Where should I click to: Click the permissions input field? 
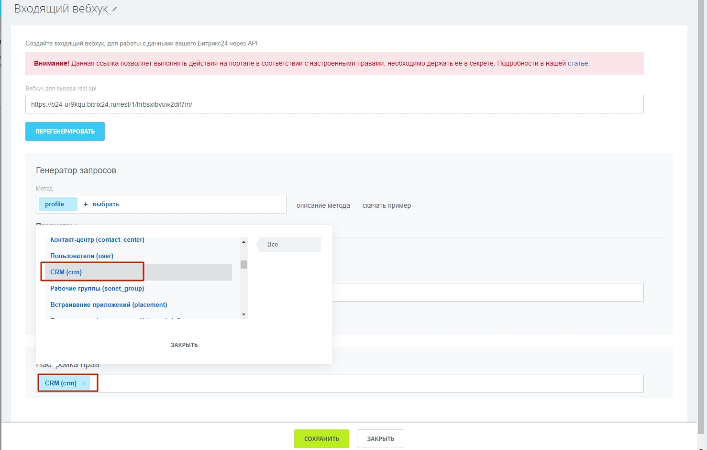pyautogui.click(x=340, y=383)
